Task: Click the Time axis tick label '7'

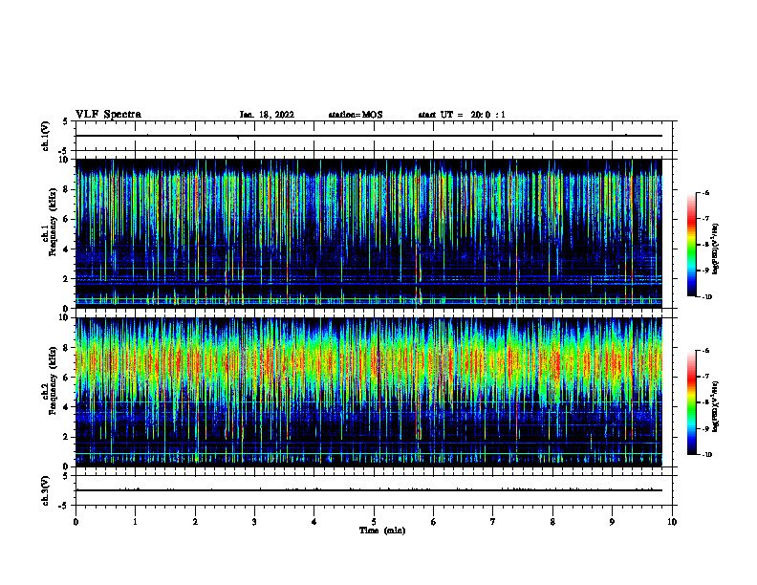Action: tap(493, 522)
